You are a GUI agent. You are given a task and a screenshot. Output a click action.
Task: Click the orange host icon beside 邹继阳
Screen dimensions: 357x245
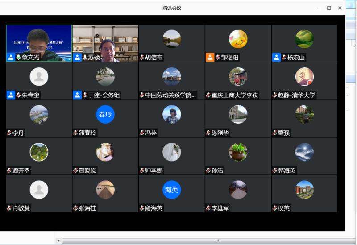click(210, 58)
